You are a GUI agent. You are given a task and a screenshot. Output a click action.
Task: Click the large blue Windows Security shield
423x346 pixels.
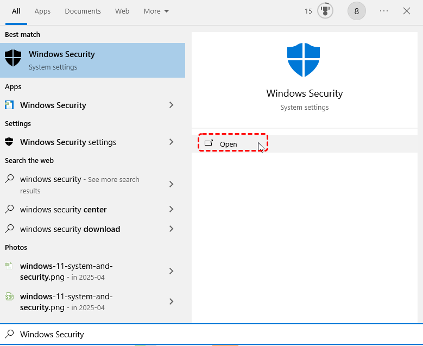(x=304, y=60)
